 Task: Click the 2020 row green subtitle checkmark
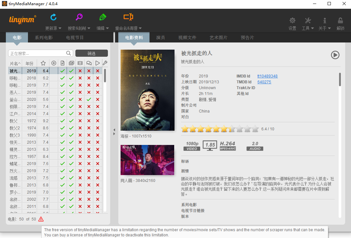(x=89, y=99)
